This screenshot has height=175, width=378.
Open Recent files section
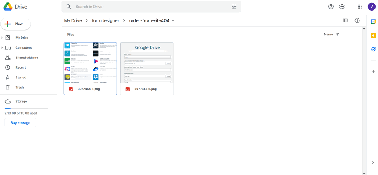point(20,67)
